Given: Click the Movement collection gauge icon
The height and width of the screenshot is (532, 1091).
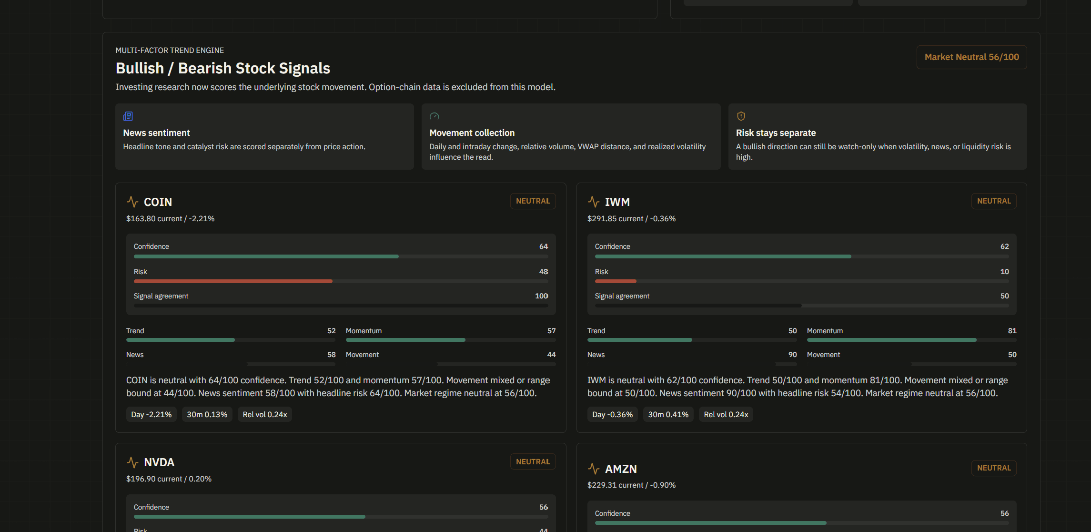Looking at the screenshot, I should [x=434, y=116].
